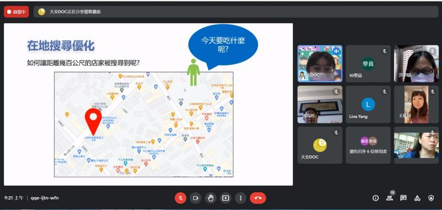Leave the call with red hang-up button
The height and width of the screenshot is (210, 442).
pos(257,198)
